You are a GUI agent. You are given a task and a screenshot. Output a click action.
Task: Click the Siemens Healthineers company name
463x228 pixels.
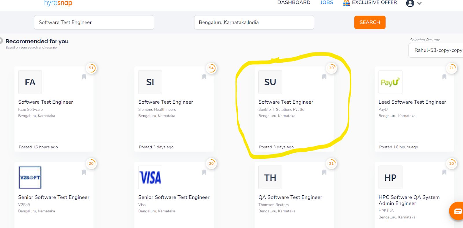[x=157, y=109]
